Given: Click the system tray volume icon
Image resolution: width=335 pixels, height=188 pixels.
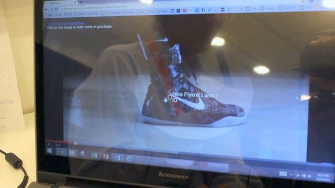Looking at the screenshot, I should [x=309, y=176].
